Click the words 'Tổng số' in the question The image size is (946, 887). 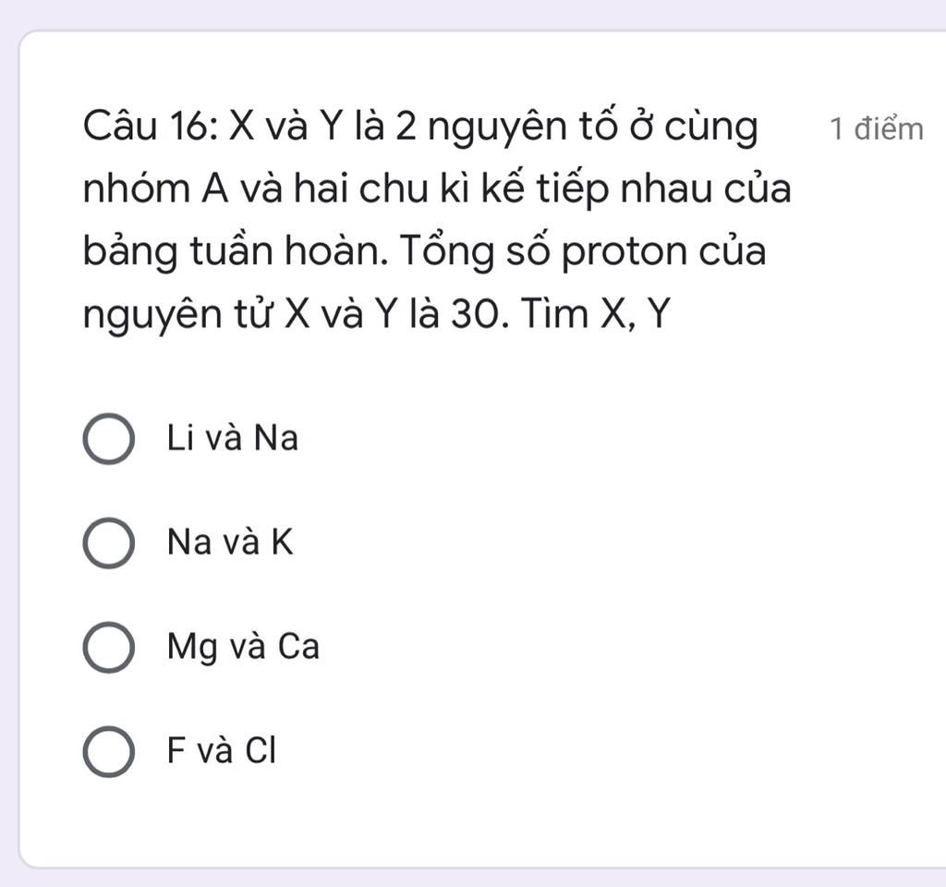click(x=475, y=251)
